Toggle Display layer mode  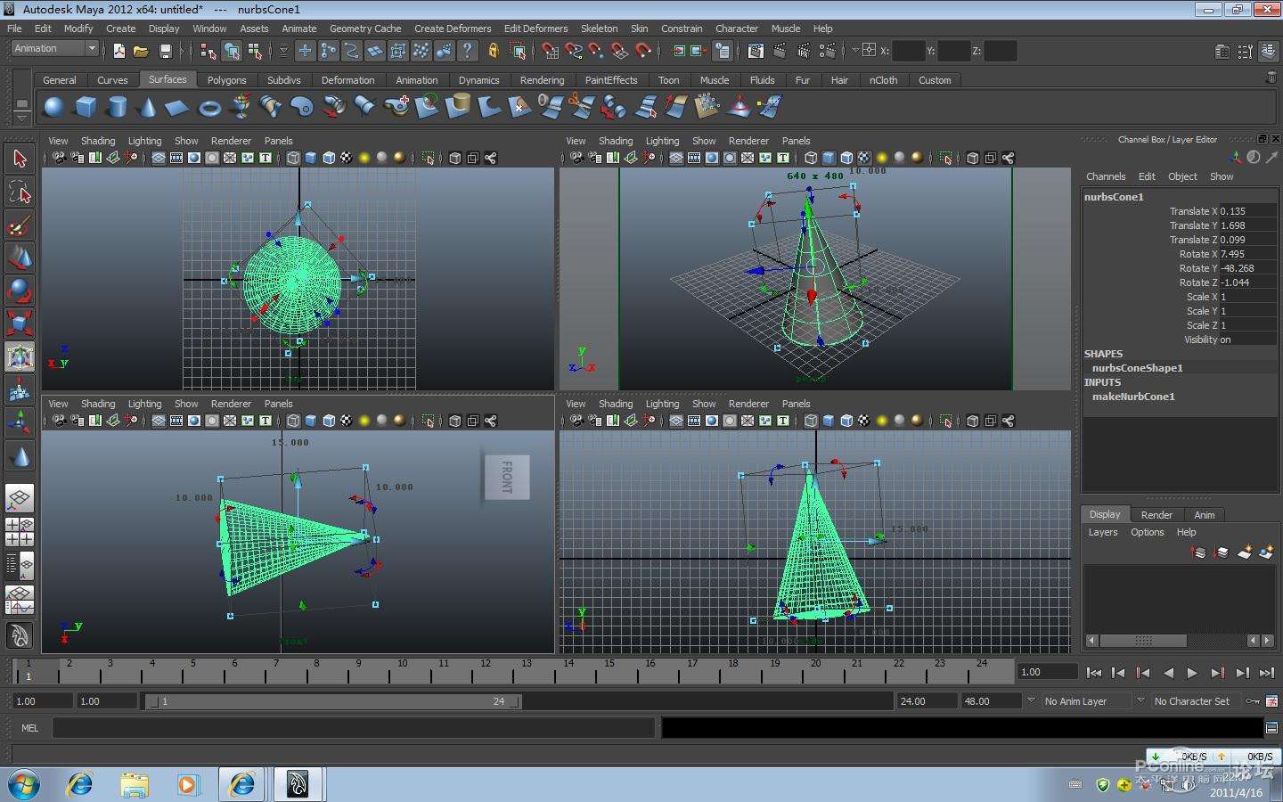1104,514
